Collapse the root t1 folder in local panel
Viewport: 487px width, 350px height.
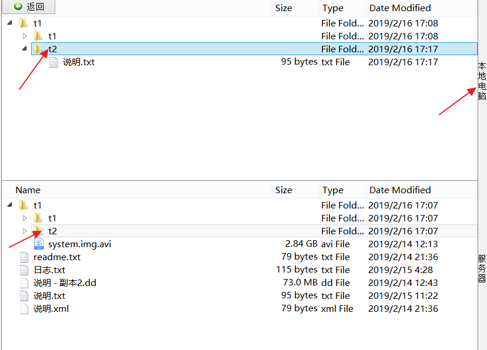tap(9, 23)
